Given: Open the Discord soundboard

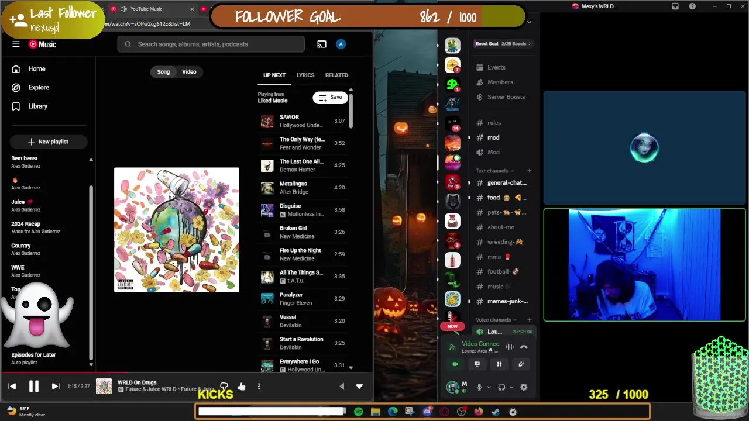Looking at the screenshot, I should [x=521, y=364].
